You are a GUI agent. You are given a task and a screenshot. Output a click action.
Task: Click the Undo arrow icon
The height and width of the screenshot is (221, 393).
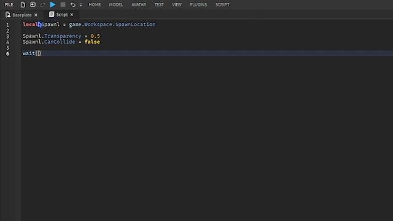click(x=73, y=4)
